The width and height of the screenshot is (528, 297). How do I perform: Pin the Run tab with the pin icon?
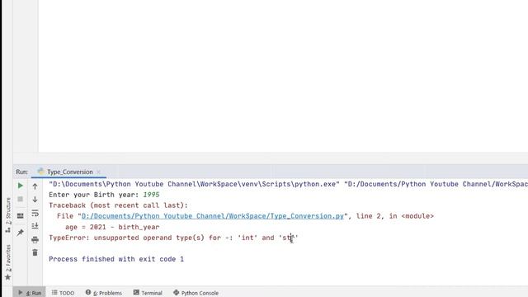20,233
